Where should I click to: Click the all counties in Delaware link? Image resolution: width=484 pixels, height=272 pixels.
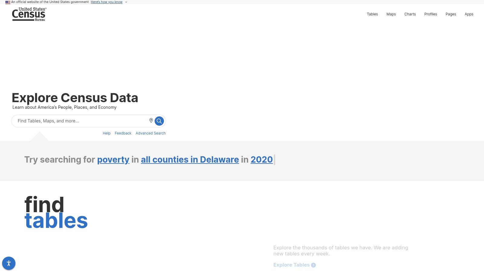pyautogui.click(x=190, y=160)
